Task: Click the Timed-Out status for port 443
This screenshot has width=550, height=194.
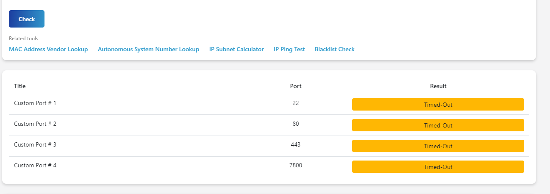Action: point(438,146)
